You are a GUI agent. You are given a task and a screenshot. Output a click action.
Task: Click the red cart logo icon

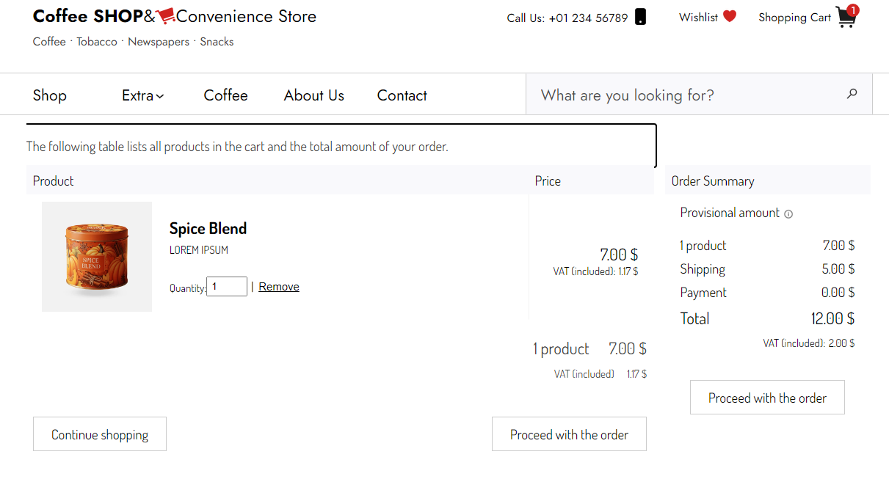pos(166,15)
